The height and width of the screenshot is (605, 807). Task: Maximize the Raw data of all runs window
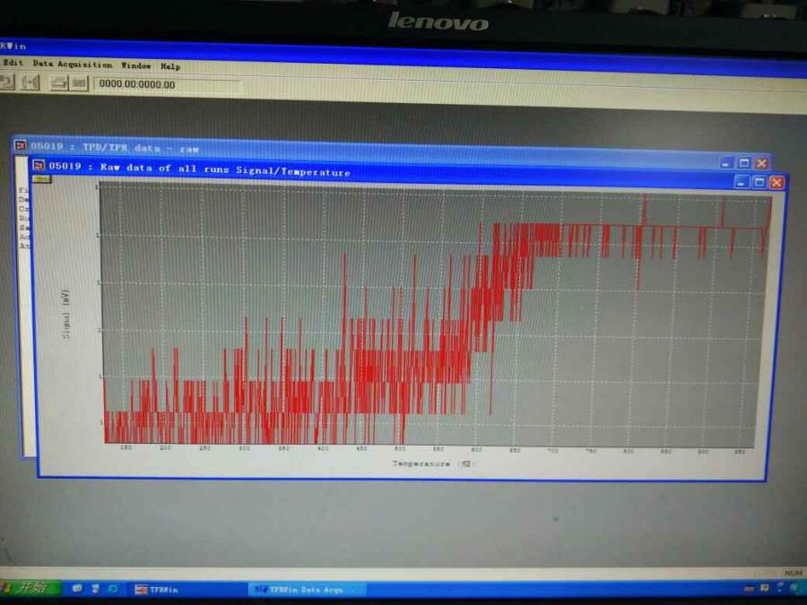coord(759,183)
